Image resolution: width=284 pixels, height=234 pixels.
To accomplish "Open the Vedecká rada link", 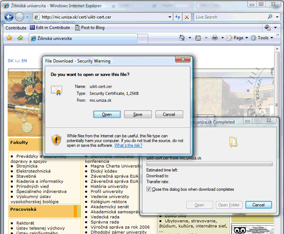I will (105, 217).
